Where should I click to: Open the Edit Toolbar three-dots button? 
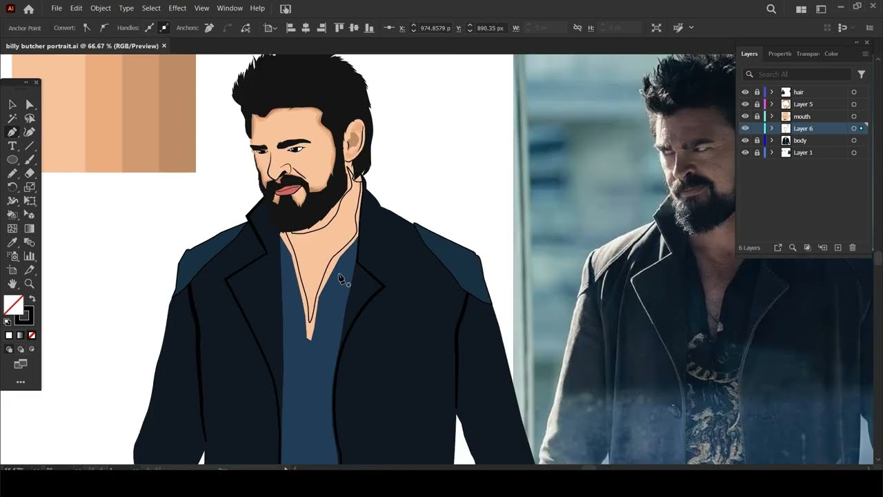(x=21, y=382)
